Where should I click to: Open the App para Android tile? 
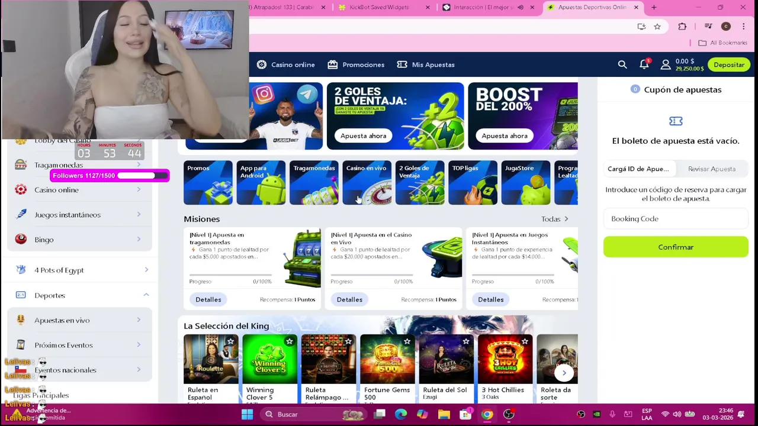[261, 183]
